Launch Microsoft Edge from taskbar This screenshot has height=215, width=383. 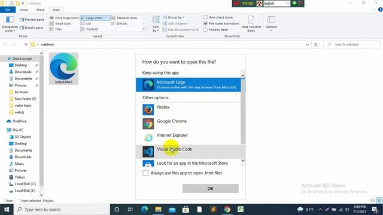tap(144, 210)
